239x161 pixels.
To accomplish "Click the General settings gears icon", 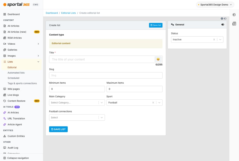I will click(172, 24).
